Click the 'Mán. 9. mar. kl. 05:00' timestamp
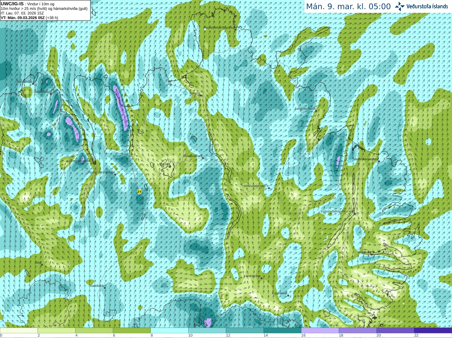 point(348,7)
